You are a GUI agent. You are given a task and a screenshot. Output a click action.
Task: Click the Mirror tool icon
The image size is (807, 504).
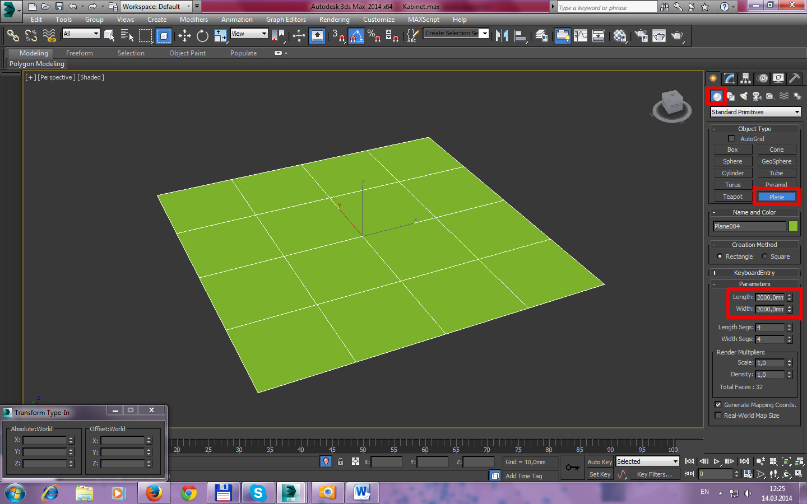pos(502,36)
